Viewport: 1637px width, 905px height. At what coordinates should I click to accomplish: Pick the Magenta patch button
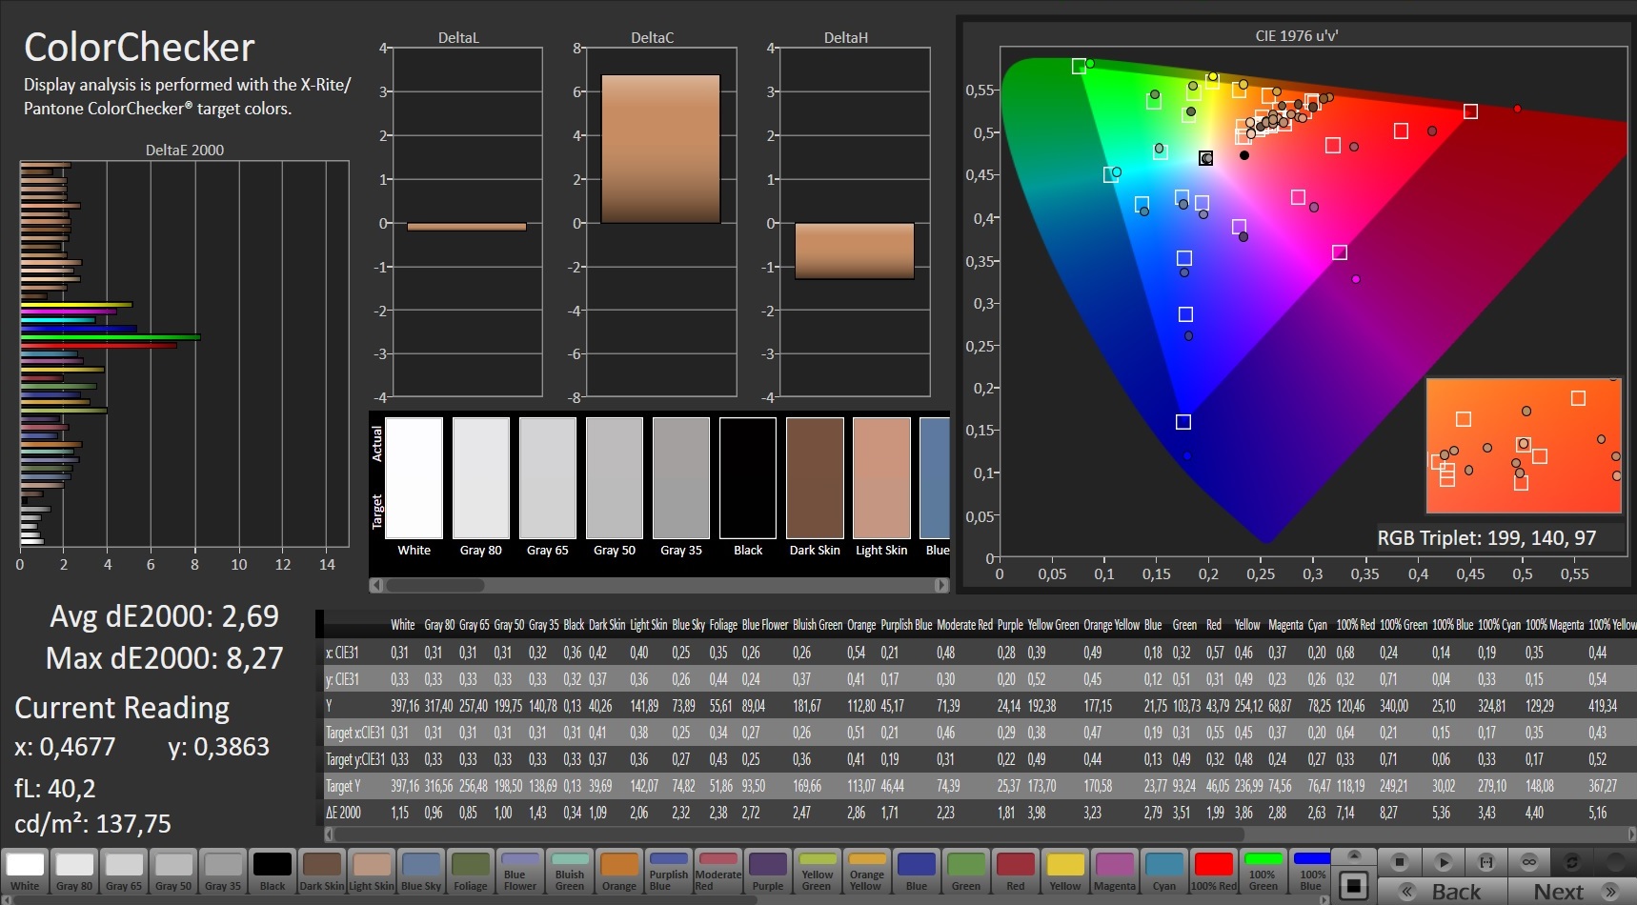[x=1114, y=872]
